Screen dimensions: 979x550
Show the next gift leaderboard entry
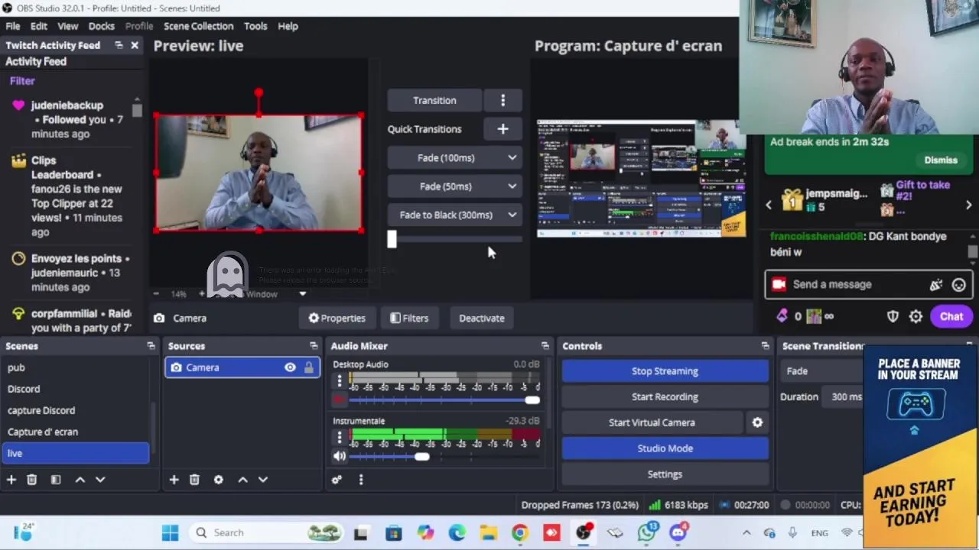tap(968, 205)
